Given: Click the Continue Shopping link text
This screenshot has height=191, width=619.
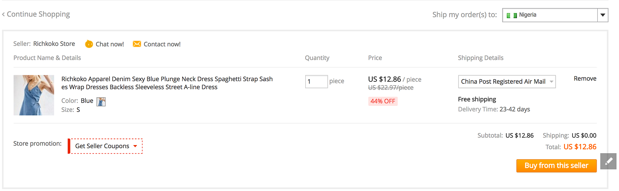Looking at the screenshot, I should point(38,14).
